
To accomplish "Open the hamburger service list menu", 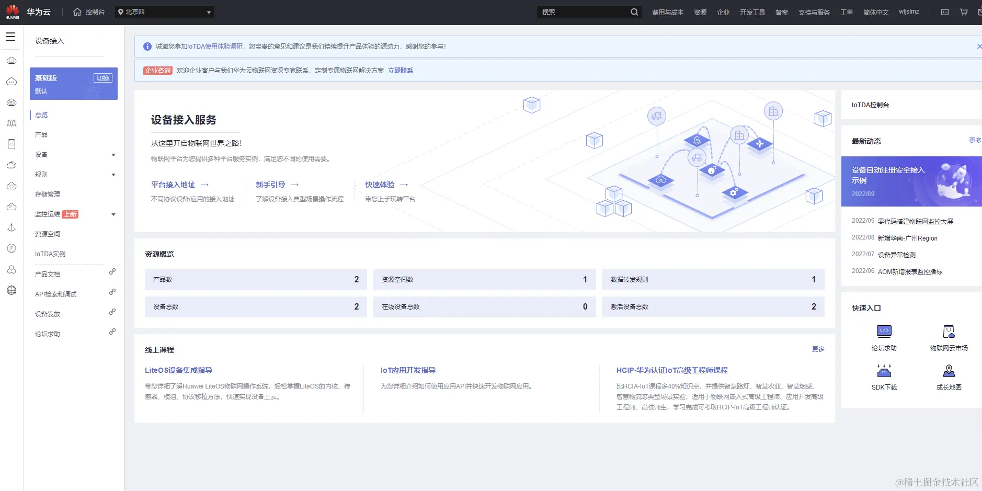I will click(10, 37).
